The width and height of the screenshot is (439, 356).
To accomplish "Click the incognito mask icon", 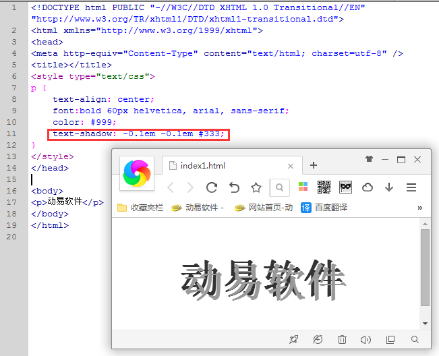I will 345,187.
